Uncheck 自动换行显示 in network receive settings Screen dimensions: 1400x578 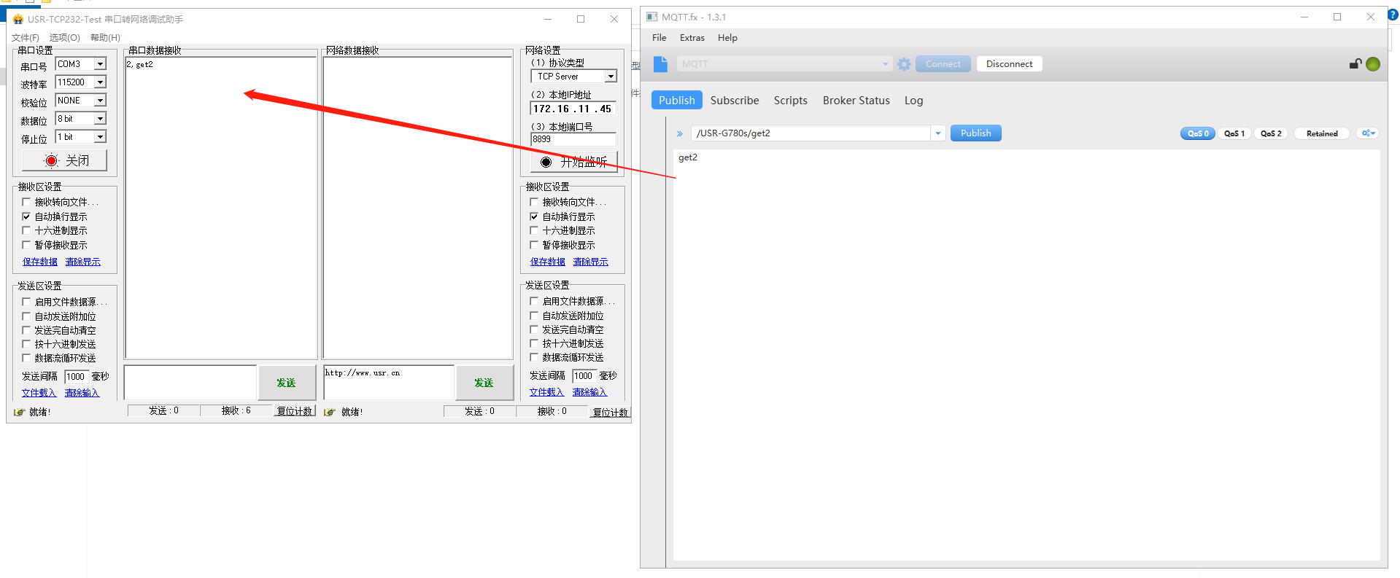534,216
